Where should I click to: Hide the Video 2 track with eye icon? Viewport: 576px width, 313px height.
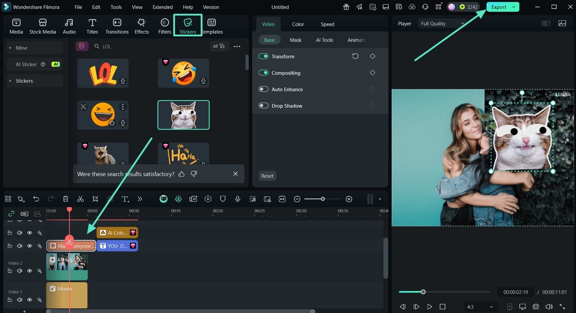(30, 271)
